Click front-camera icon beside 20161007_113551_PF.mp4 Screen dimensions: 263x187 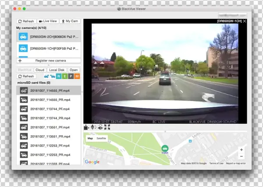coord(24,127)
